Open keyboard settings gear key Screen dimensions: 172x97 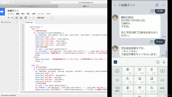pyautogui.click(x=117, y=71)
